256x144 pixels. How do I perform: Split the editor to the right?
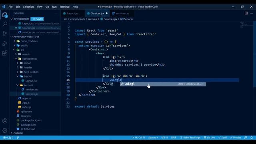246,13
